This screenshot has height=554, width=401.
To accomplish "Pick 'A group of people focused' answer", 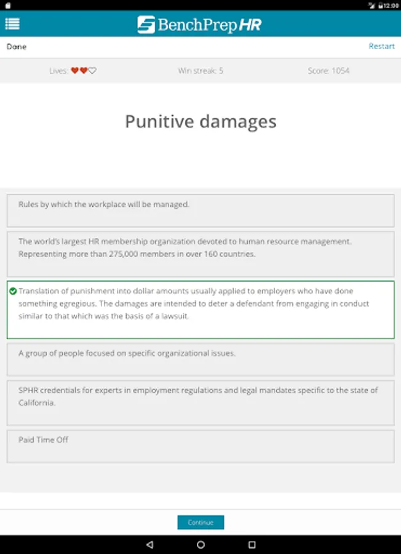I will (x=200, y=359).
